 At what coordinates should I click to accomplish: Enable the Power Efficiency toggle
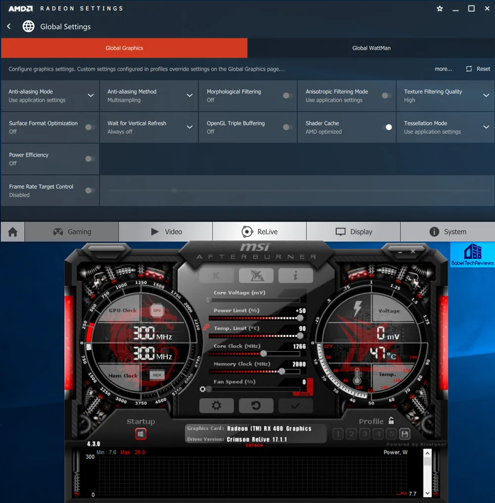click(90, 159)
